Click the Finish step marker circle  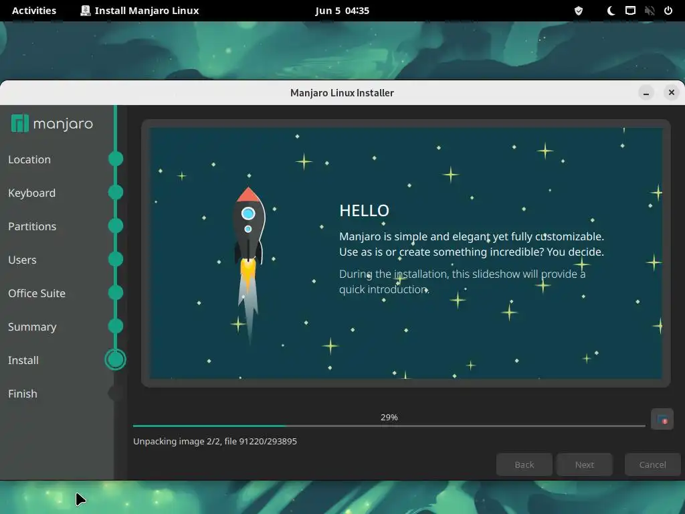(x=115, y=394)
